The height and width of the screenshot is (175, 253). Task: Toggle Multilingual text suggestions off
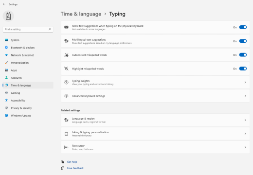point(243,41)
